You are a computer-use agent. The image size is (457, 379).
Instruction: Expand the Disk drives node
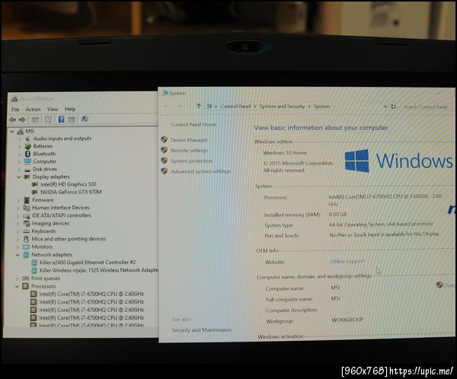point(19,170)
